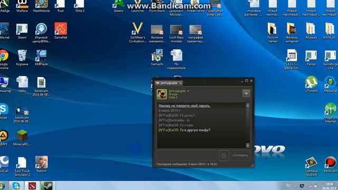Open the Camtasia Studio 8 shortcut
338x190 pixels.
click(x=311, y=167)
